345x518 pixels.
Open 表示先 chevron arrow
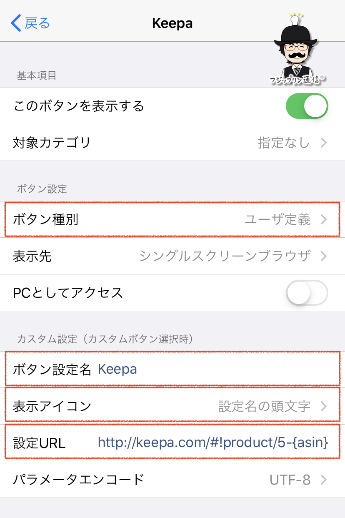pos(324,256)
